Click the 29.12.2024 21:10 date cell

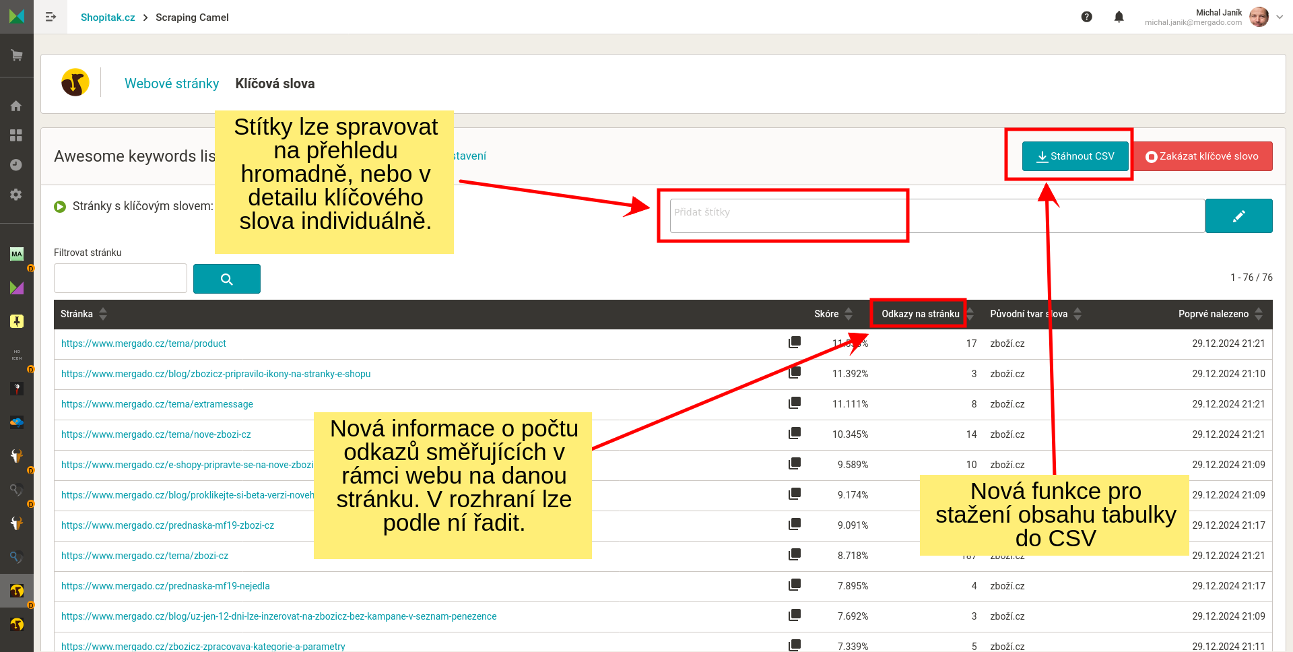[x=1228, y=374]
